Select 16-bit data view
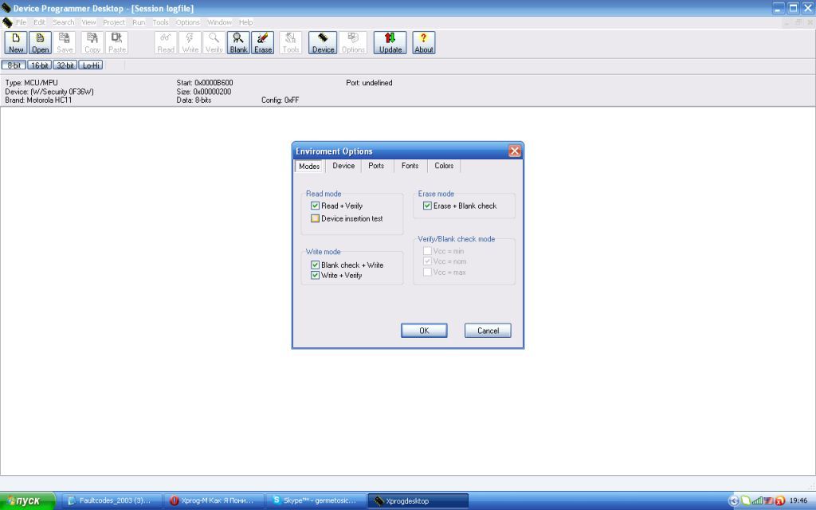The image size is (816, 510). 40,65
